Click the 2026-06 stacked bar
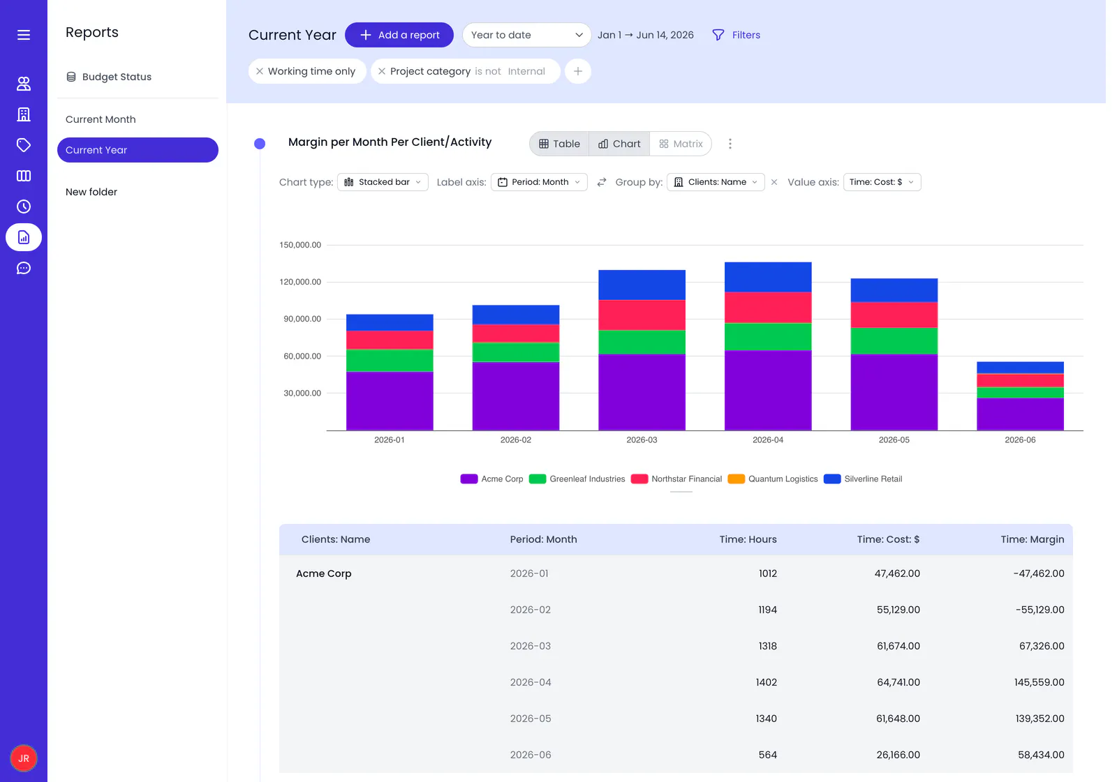1117x782 pixels. [x=1020, y=396]
